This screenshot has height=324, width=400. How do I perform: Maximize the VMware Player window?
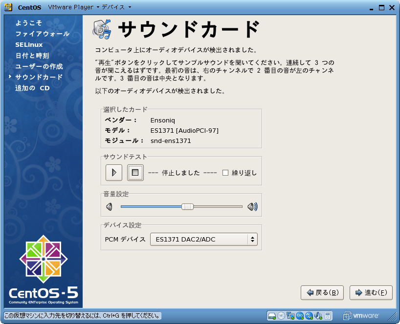coord(381,8)
